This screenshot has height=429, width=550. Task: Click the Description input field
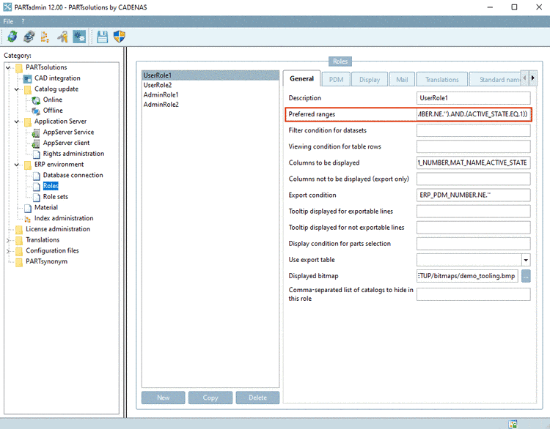click(474, 98)
